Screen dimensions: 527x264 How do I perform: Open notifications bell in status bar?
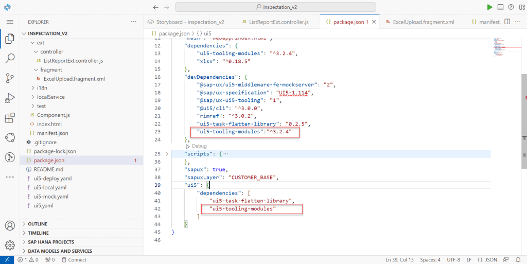(x=519, y=260)
